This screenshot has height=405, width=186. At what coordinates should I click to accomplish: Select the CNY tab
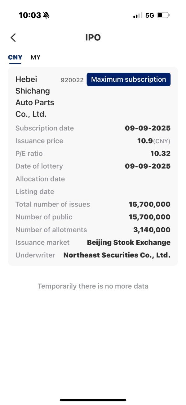tap(15, 57)
